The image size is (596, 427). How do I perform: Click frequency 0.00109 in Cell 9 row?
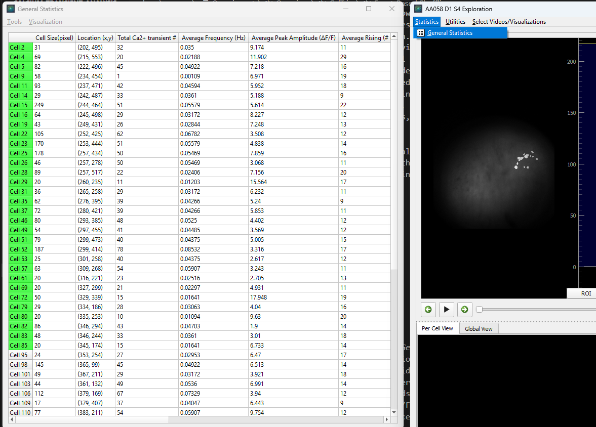pyautogui.click(x=213, y=76)
